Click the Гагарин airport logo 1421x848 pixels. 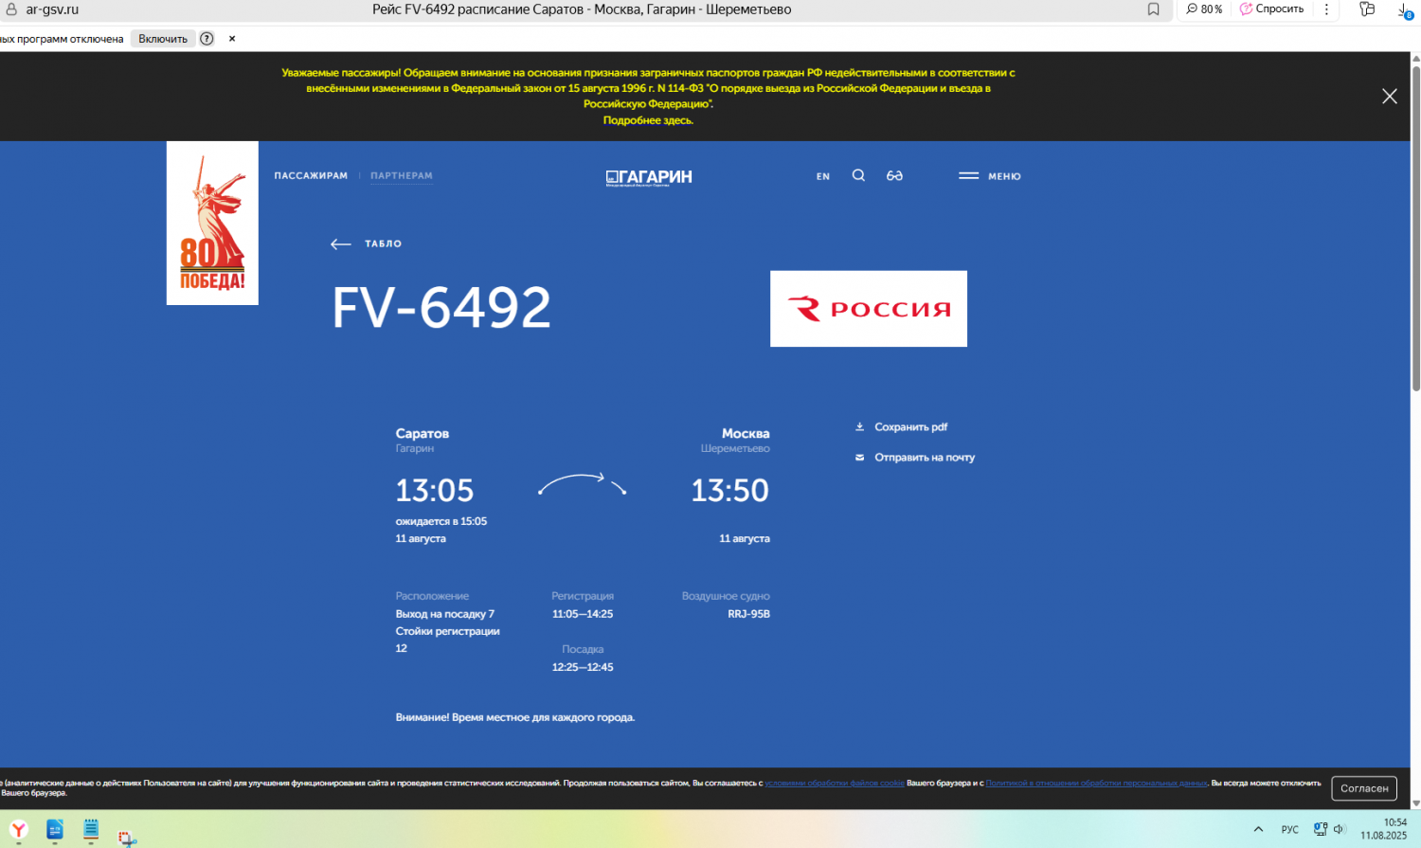coord(649,177)
